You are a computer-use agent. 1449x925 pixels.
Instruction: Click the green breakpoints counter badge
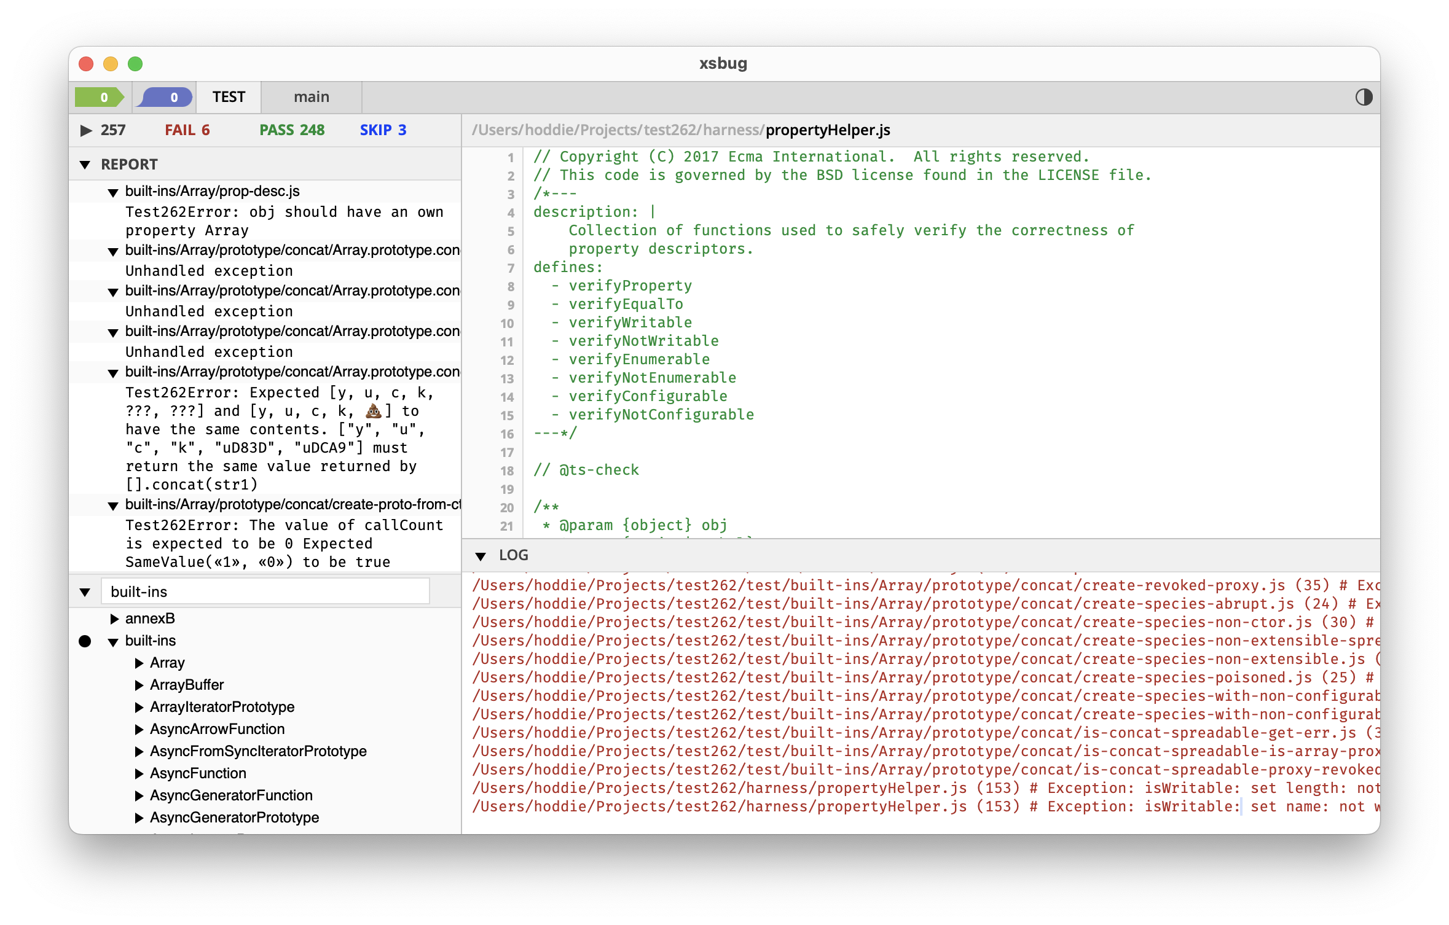100,97
